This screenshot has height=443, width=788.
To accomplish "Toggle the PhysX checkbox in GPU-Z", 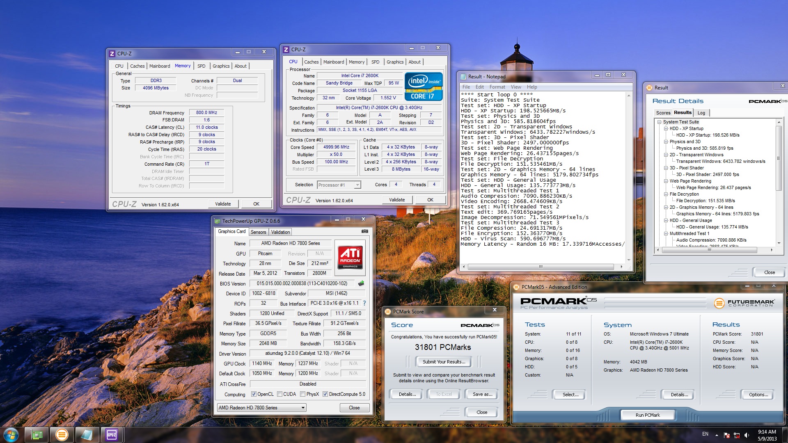I will click(302, 394).
